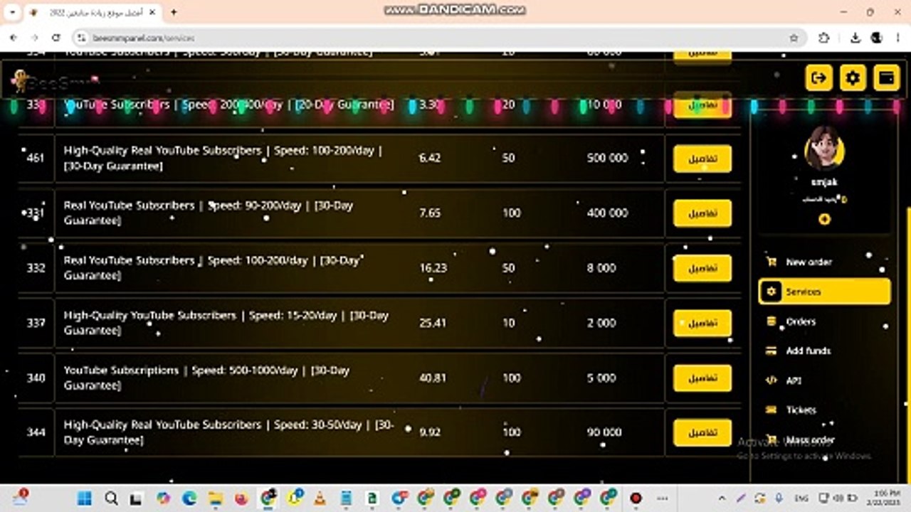Reload the page with the browser refresh button

pyautogui.click(x=56, y=38)
